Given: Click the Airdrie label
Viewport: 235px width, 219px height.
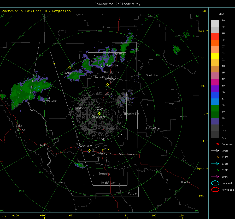Looking at the screenshot, I should coord(103,139).
